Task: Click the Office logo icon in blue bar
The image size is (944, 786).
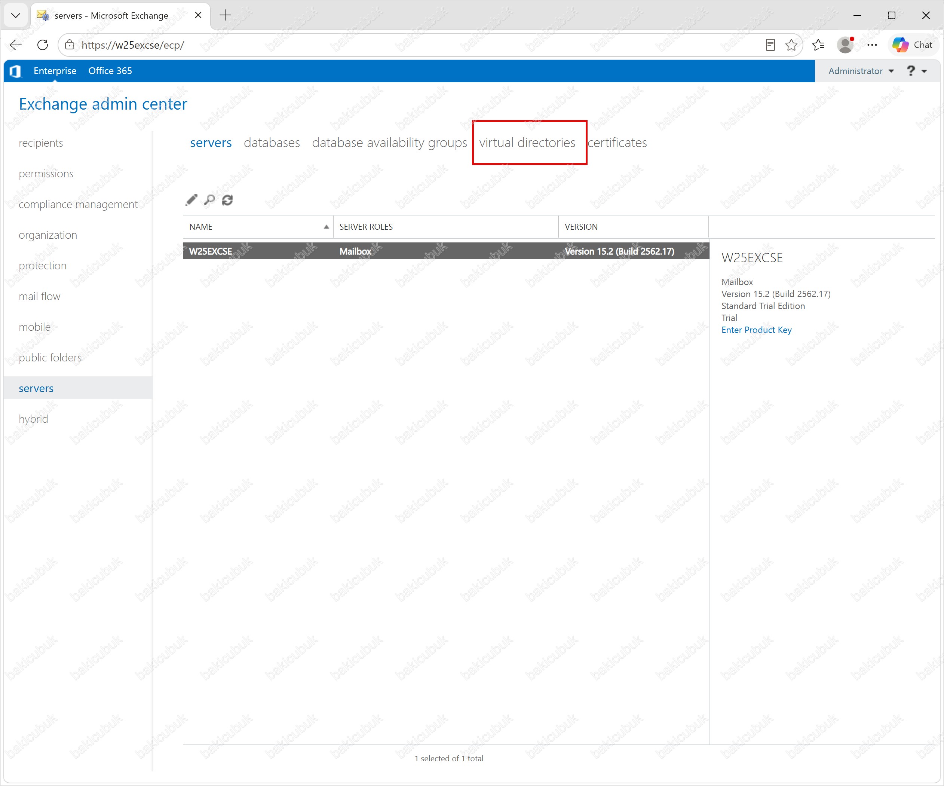Action: pyautogui.click(x=16, y=71)
